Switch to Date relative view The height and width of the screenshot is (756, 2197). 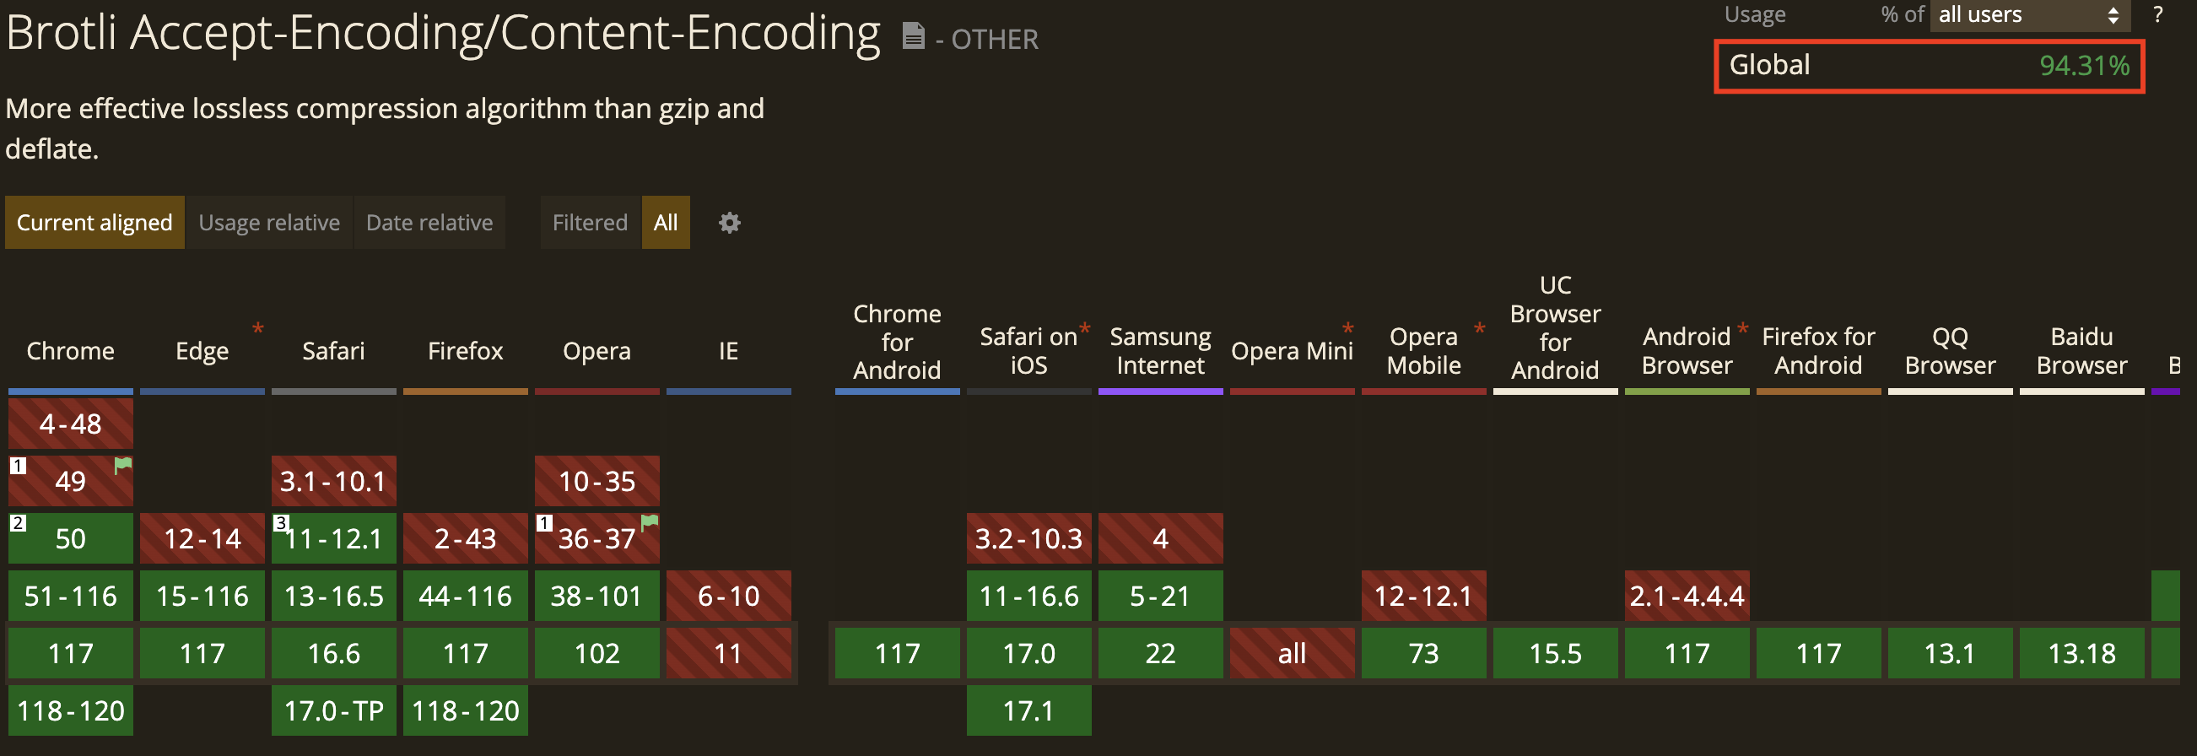[429, 223]
